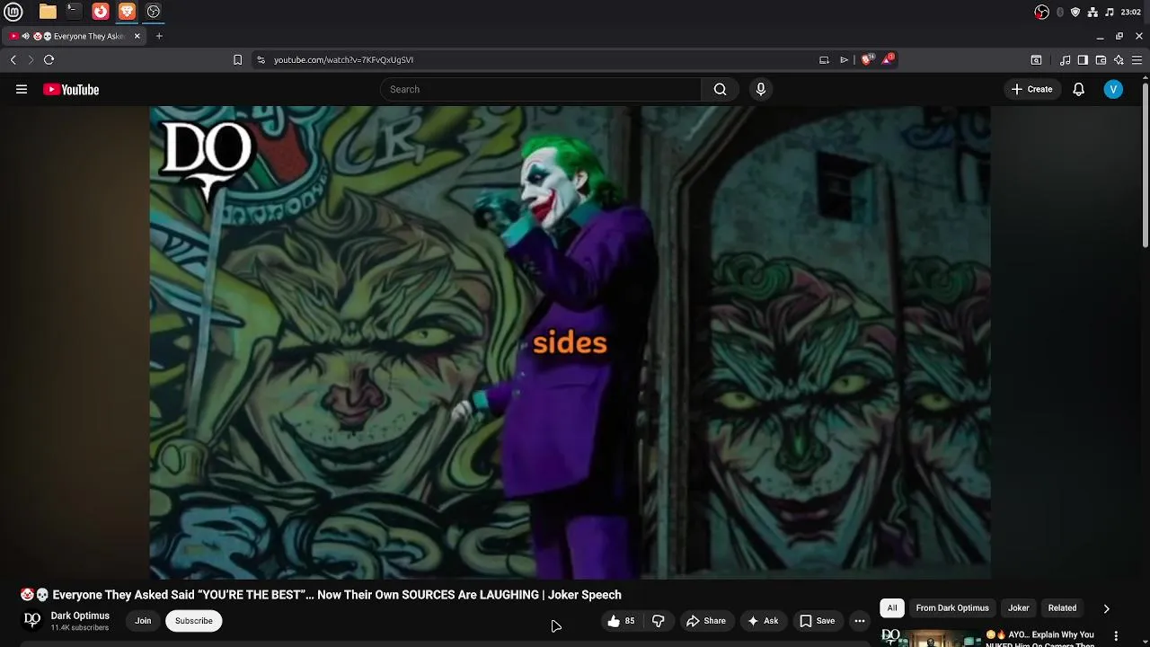
Task: Open the Linux Mint start menu
Action: (13, 12)
